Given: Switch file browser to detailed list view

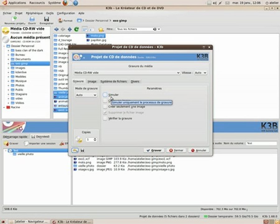Looking at the screenshot, I should pos(91,29).
